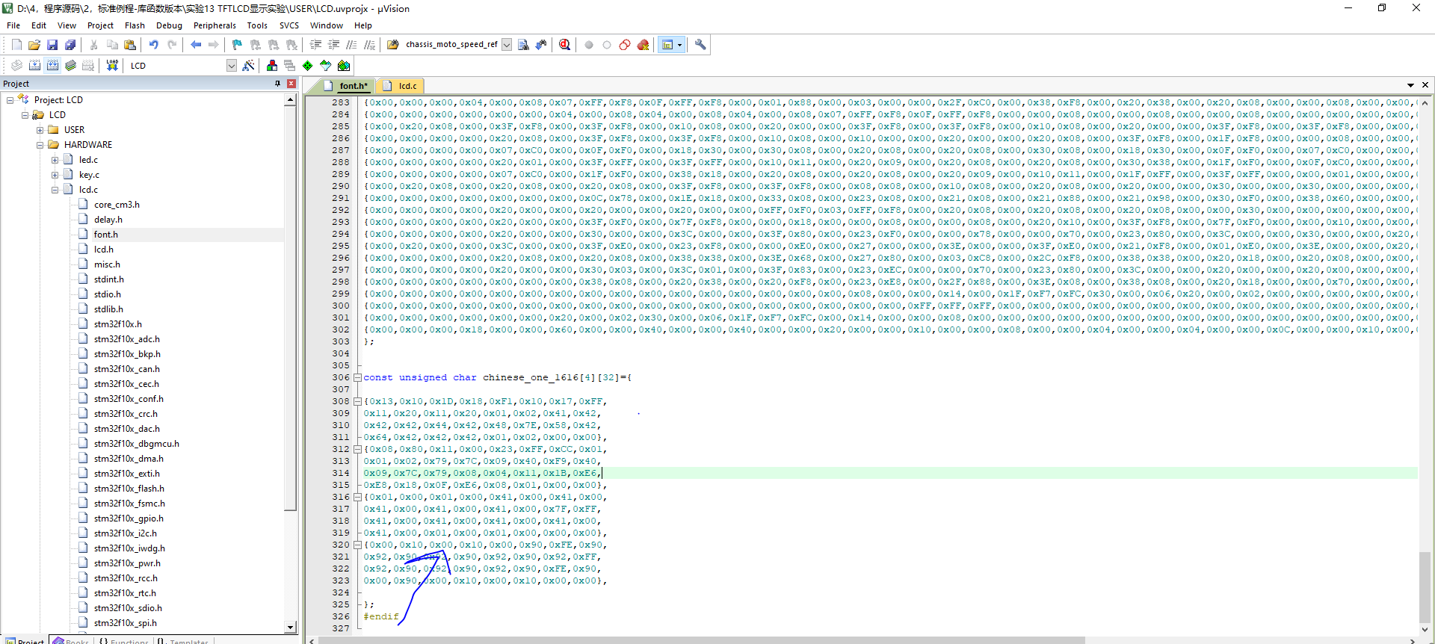
Task: Collapse the HARDWARE group
Action: click(x=40, y=145)
